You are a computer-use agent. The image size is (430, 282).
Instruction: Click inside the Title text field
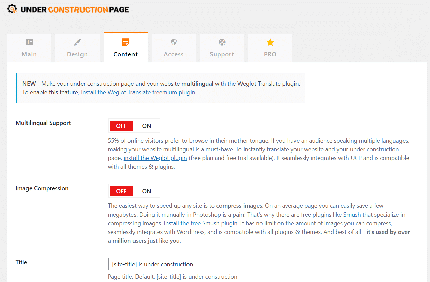(181, 264)
